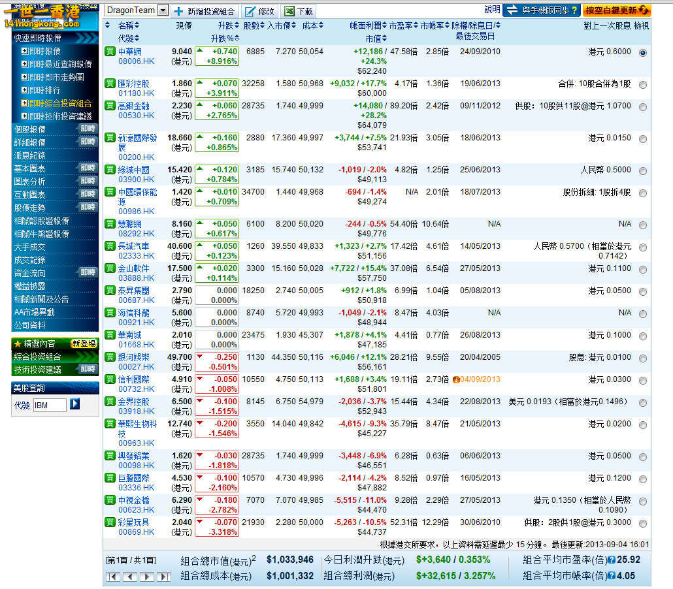Sort the table by 入市價 column
Screen dimensions: 673x589
pos(282,25)
